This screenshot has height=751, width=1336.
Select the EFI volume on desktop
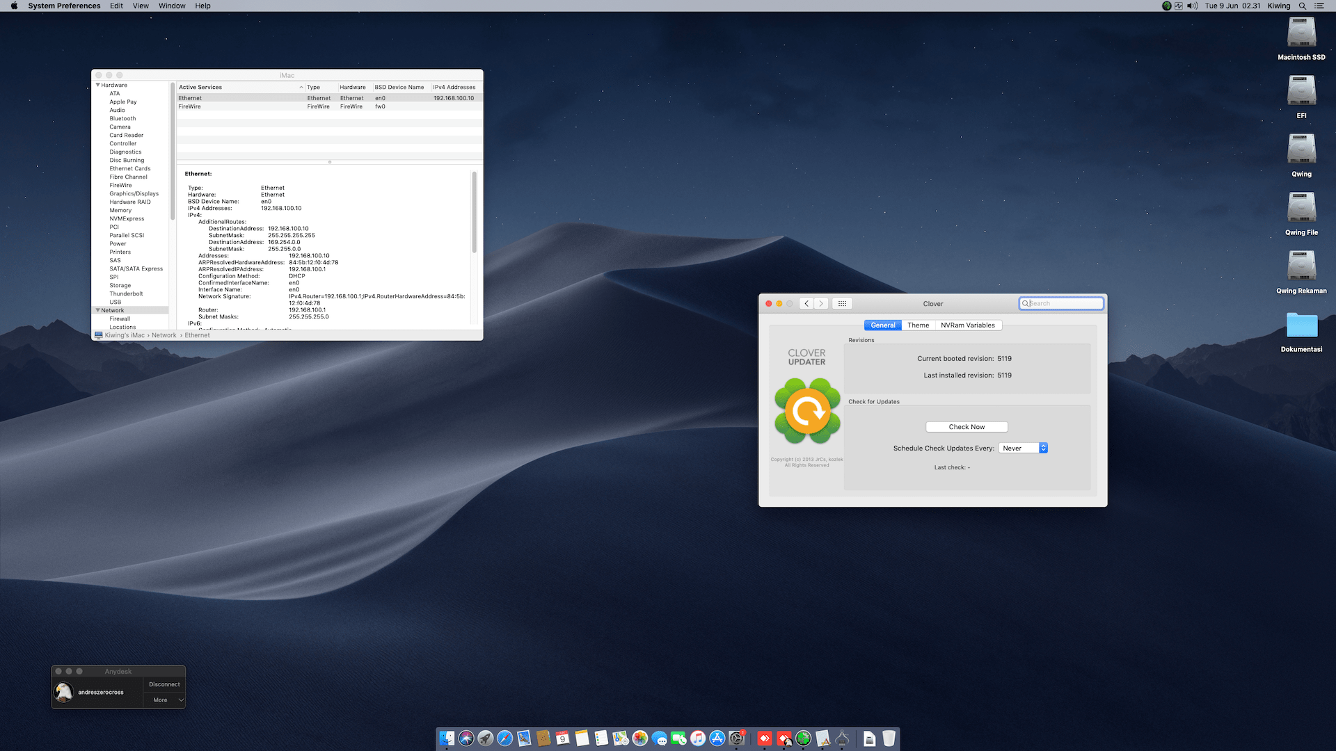click(x=1301, y=97)
